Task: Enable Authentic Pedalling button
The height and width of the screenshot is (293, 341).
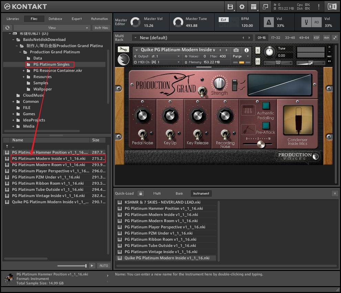Action: 266,106
